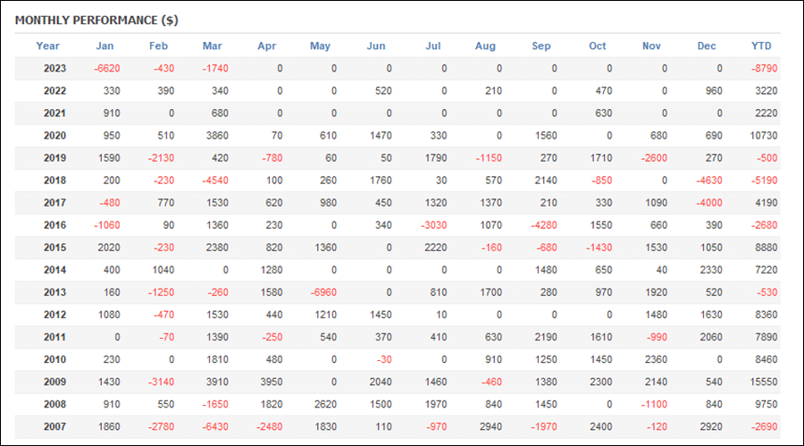
Task: Select the 2007 year row label
Action: (x=54, y=426)
